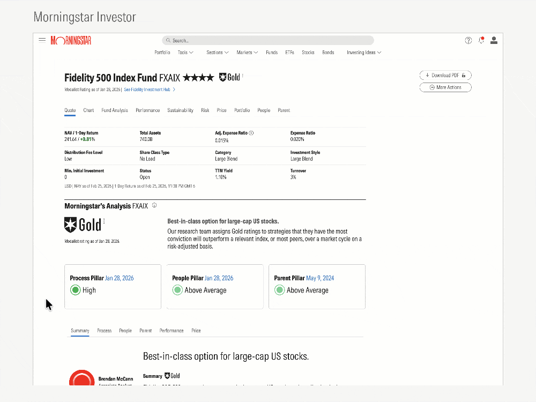Open the Fund Analysis tab
This screenshot has width=536, height=402.
coord(115,110)
